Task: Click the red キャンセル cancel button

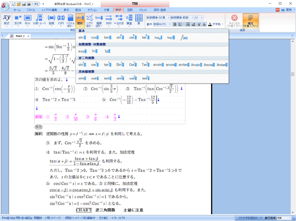Action: point(234,21)
